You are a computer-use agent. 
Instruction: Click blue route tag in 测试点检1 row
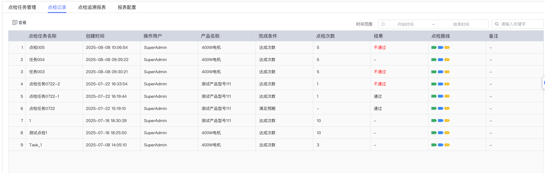pos(441,133)
